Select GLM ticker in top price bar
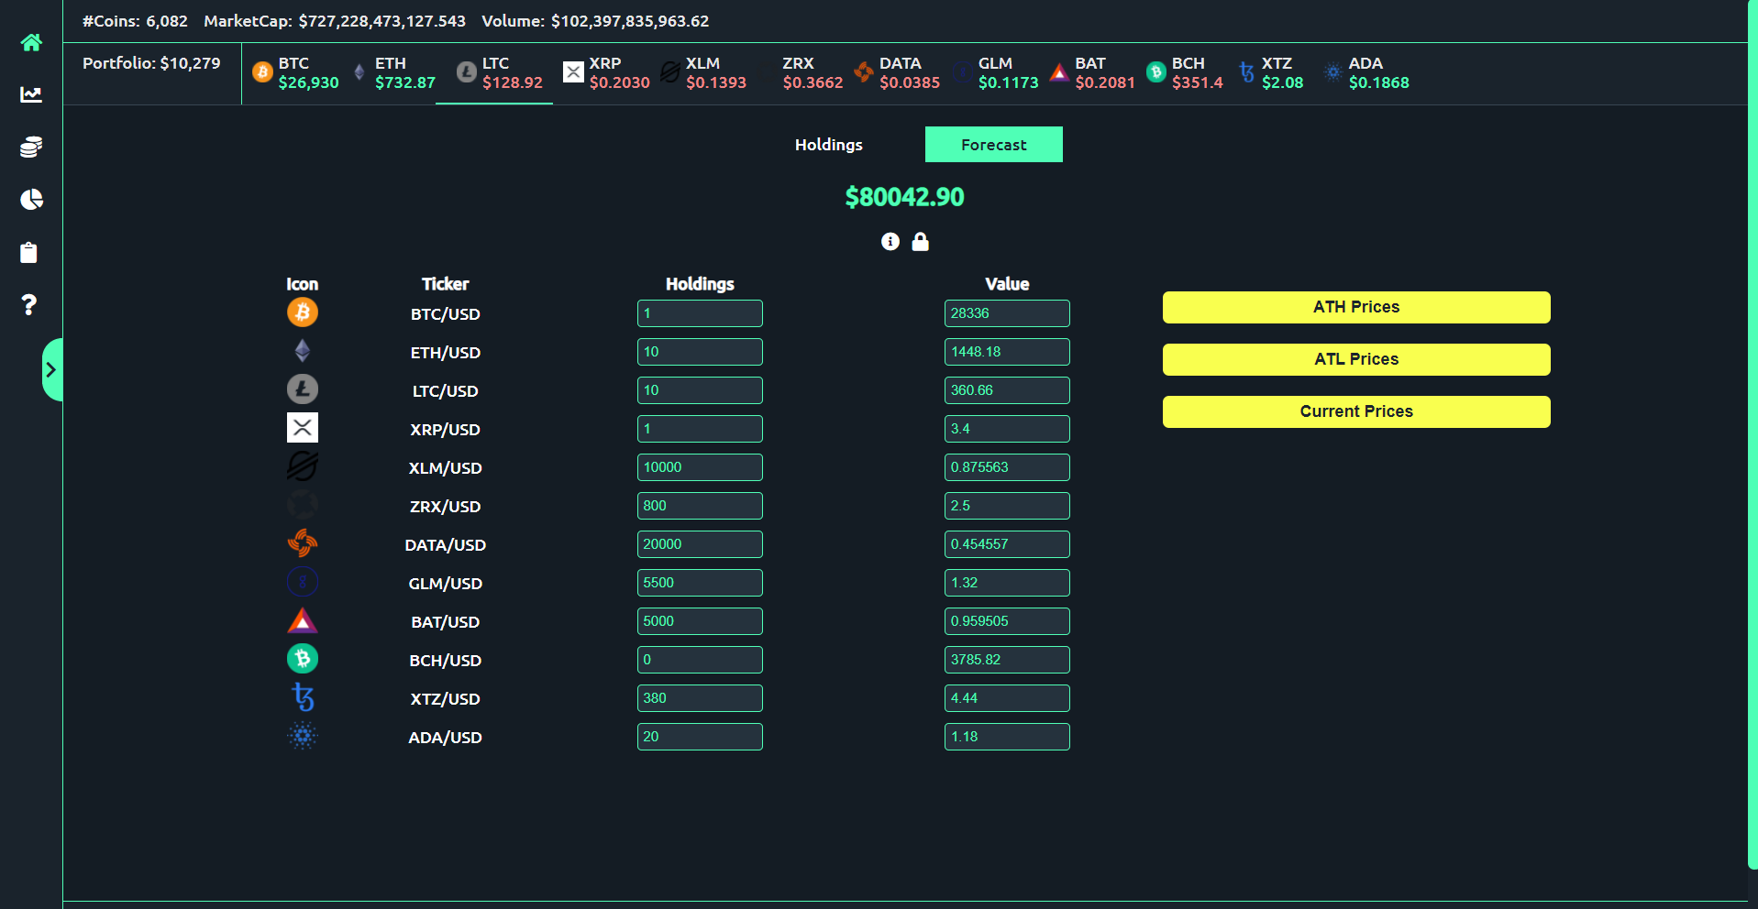The height and width of the screenshot is (909, 1758). click(996, 73)
